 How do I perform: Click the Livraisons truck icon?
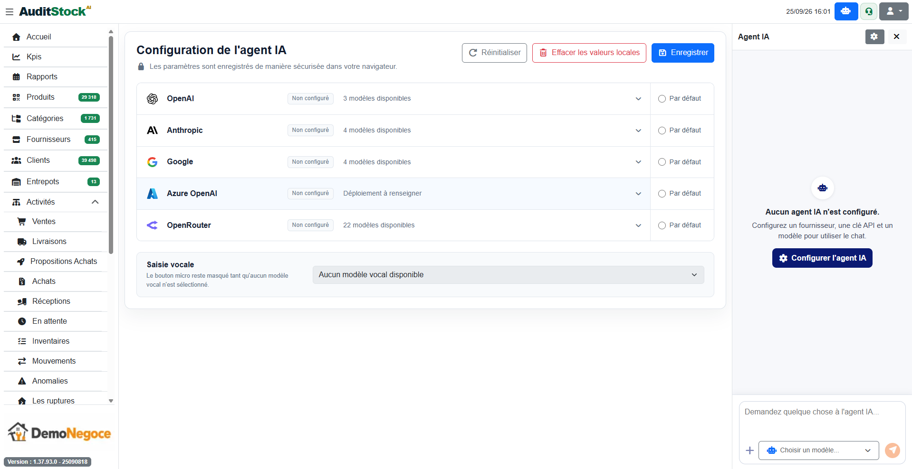tap(22, 242)
